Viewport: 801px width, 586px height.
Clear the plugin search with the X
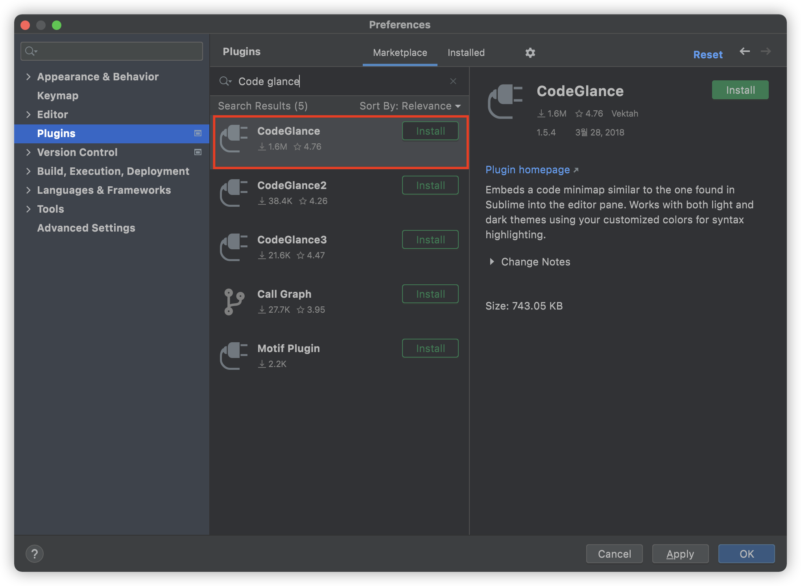453,81
